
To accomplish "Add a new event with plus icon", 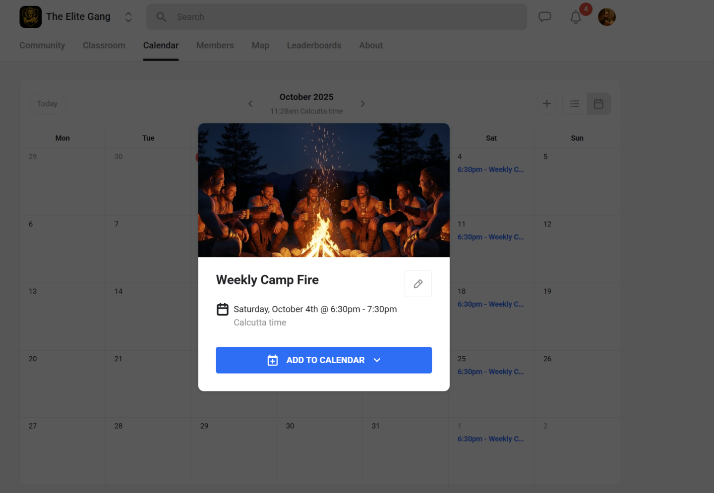I will [547, 104].
